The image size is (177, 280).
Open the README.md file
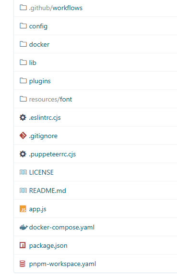coord(47,191)
